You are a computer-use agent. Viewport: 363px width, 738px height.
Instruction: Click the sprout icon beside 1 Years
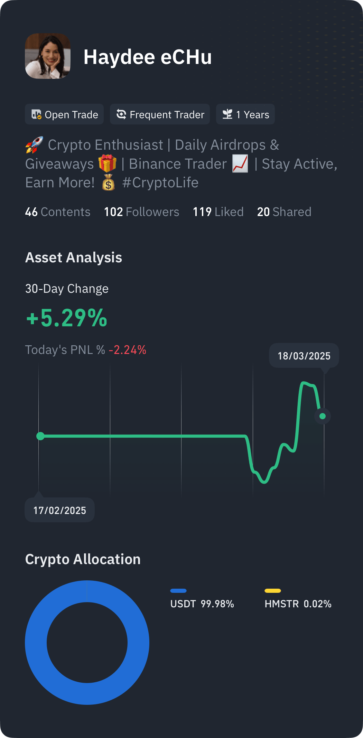click(x=227, y=114)
